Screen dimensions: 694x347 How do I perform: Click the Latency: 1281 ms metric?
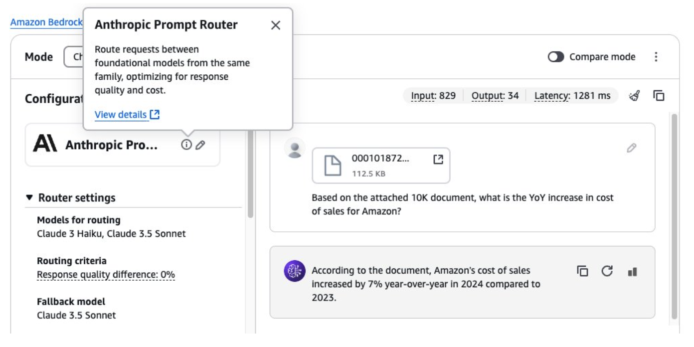click(x=572, y=96)
